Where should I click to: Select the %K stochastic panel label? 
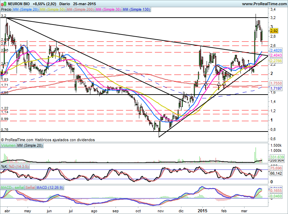point(4,166)
